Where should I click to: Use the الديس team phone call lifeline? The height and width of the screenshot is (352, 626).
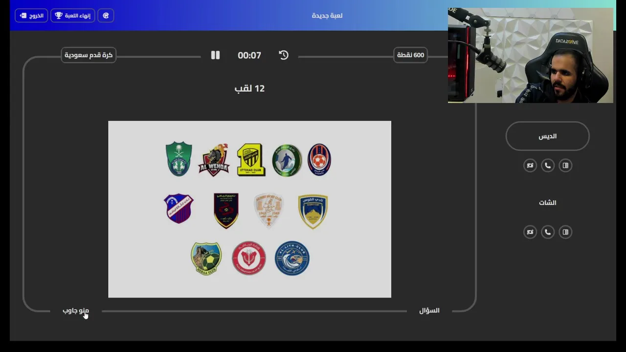click(548, 165)
